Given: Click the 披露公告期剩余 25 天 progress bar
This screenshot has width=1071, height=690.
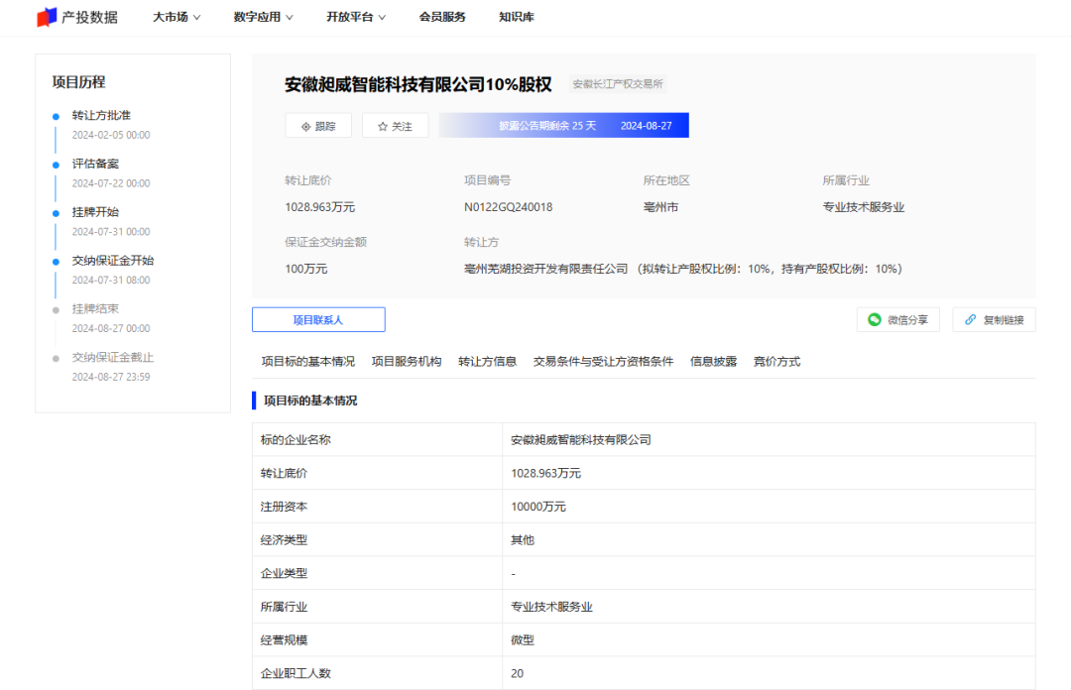Looking at the screenshot, I should coord(563,126).
